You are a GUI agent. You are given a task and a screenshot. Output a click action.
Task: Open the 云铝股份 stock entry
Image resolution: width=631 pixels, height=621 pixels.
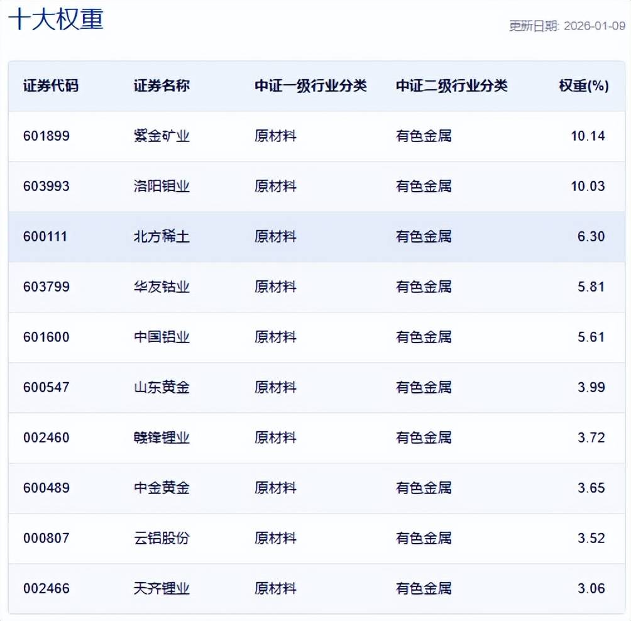pyautogui.click(x=162, y=538)
